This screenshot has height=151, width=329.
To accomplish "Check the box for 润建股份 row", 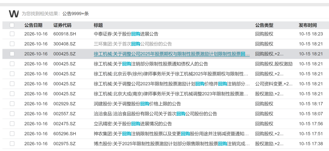I will coord(12,104).
